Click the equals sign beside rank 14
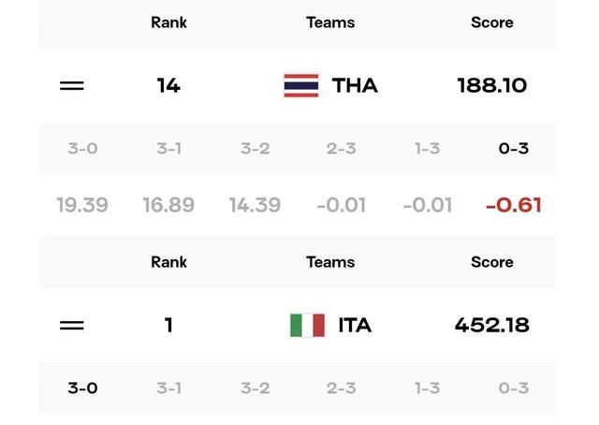This screenshot has height=425, width=599. [x=72, y=85]
